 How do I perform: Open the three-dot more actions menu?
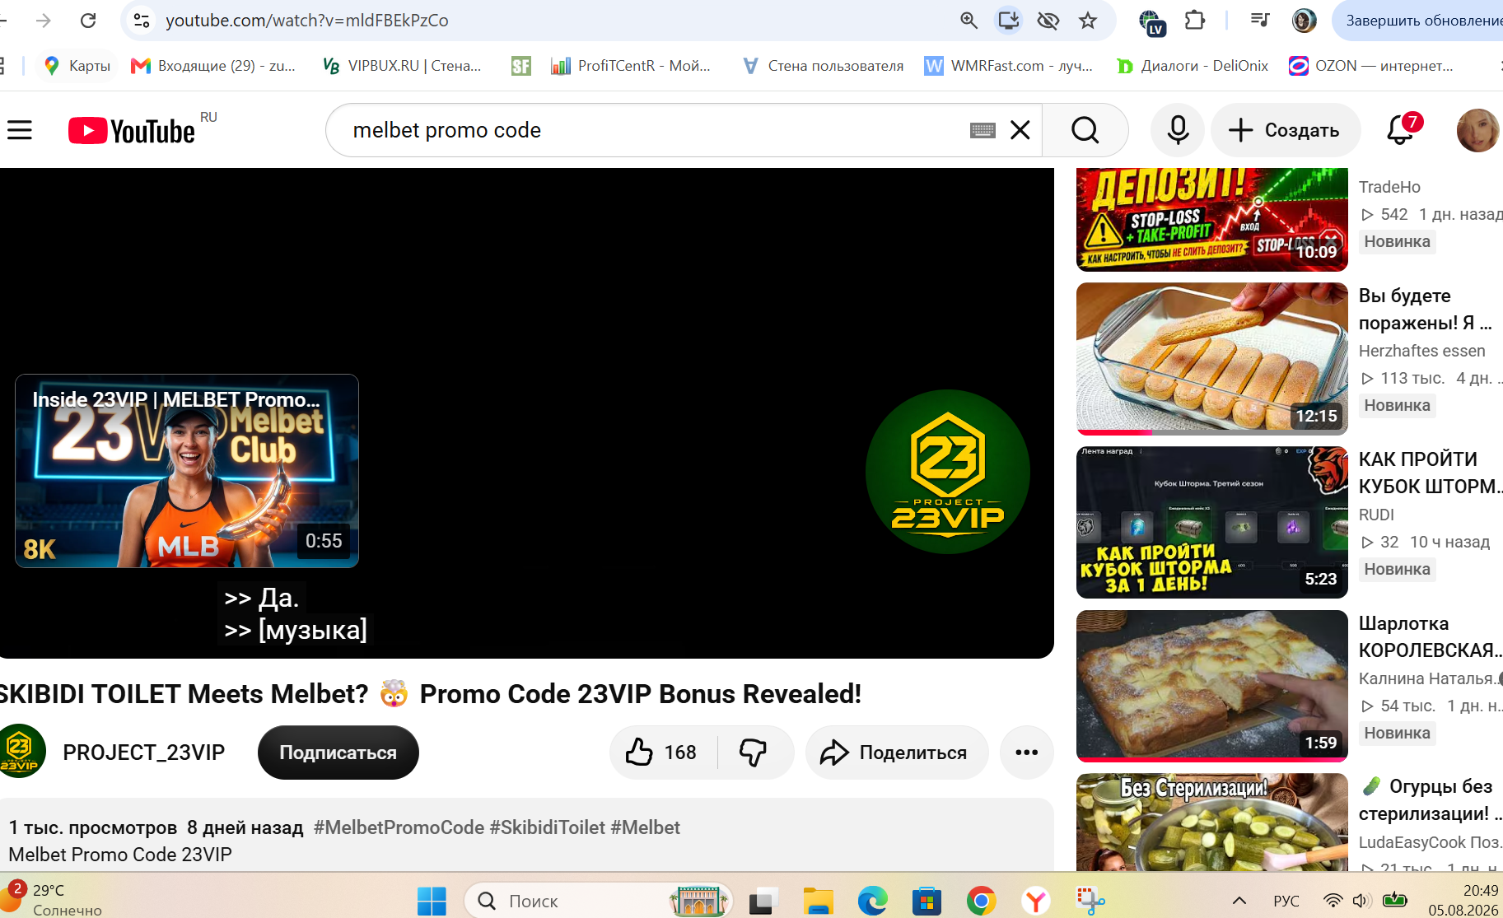tap(1026, 753)
